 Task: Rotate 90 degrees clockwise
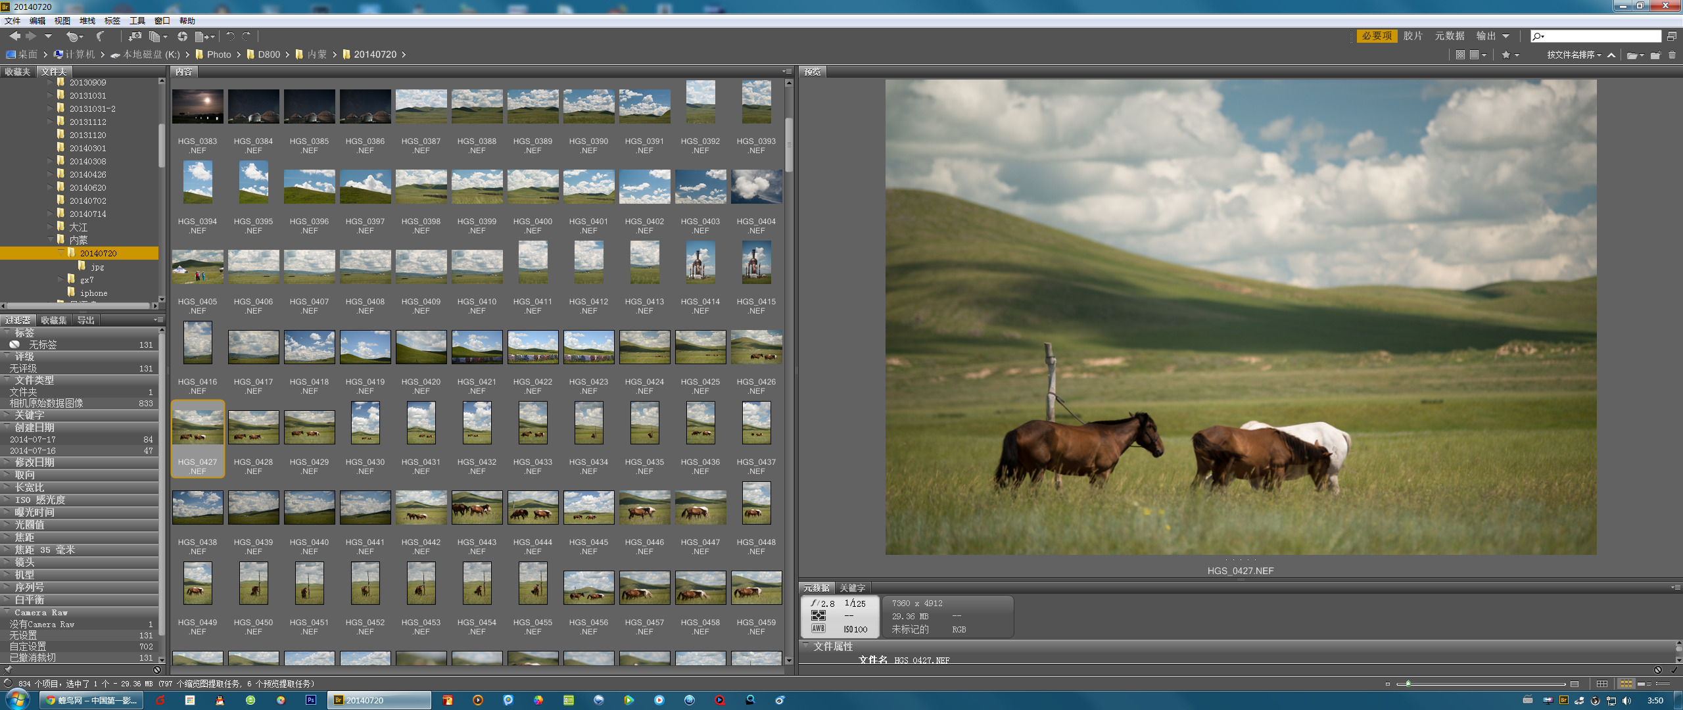tap(247, 36)
